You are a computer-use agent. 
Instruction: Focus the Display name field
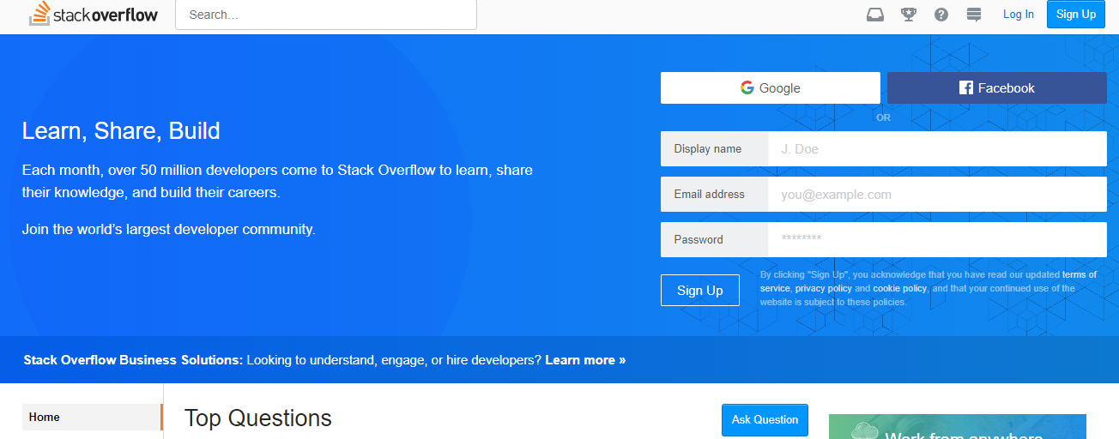936,149
